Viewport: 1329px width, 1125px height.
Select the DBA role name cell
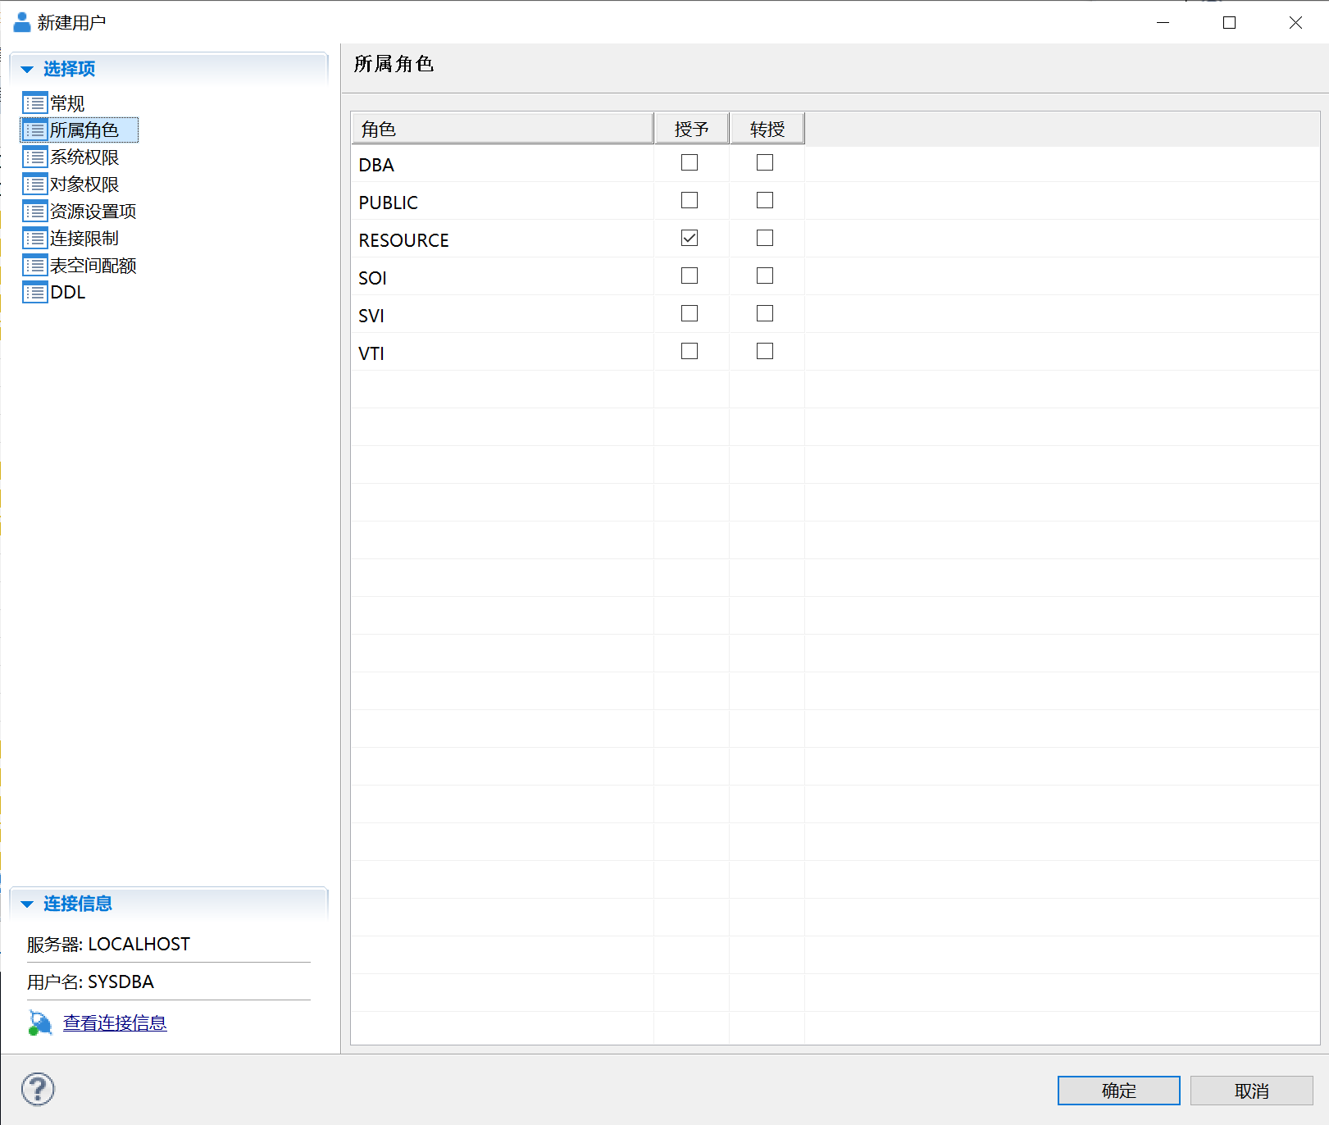point(503,165)
